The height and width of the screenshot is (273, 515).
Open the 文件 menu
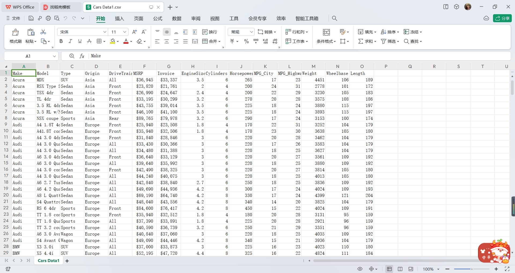13,18
